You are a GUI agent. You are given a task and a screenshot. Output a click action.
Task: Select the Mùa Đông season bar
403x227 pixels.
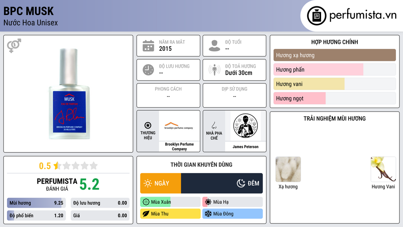pyautogui.click(x=232, y=214)
